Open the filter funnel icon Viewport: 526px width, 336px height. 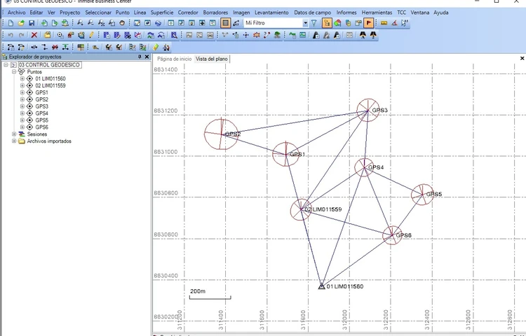click(313, 23)
